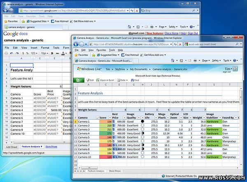Image resolution: width=247 pixels, height=182 pixels.
Task: Open Found By column filter dropdown
Action: [236, 118]
